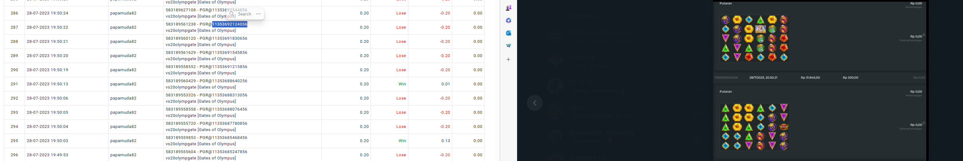963x161 pixels.
Task: Select Win status in row 291
Action: pyautogui.click(x=402, y=84)
